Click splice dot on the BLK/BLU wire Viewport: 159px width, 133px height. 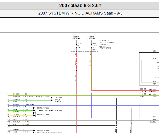(x=132, y=123)
